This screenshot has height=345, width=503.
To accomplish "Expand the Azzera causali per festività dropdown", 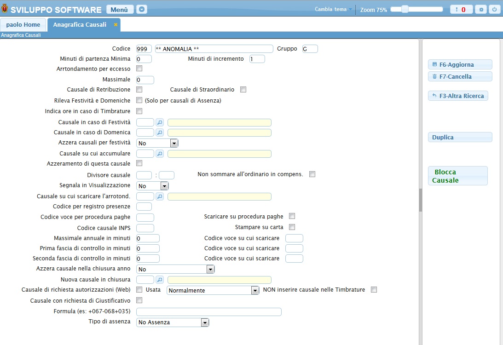I will point(173,143).
